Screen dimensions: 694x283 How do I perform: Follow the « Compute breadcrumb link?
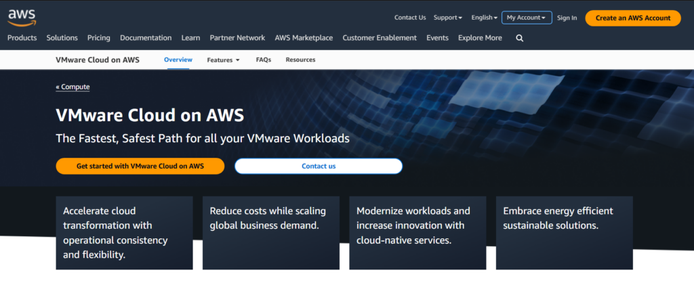pyautogui.click(x=73, y=87)
